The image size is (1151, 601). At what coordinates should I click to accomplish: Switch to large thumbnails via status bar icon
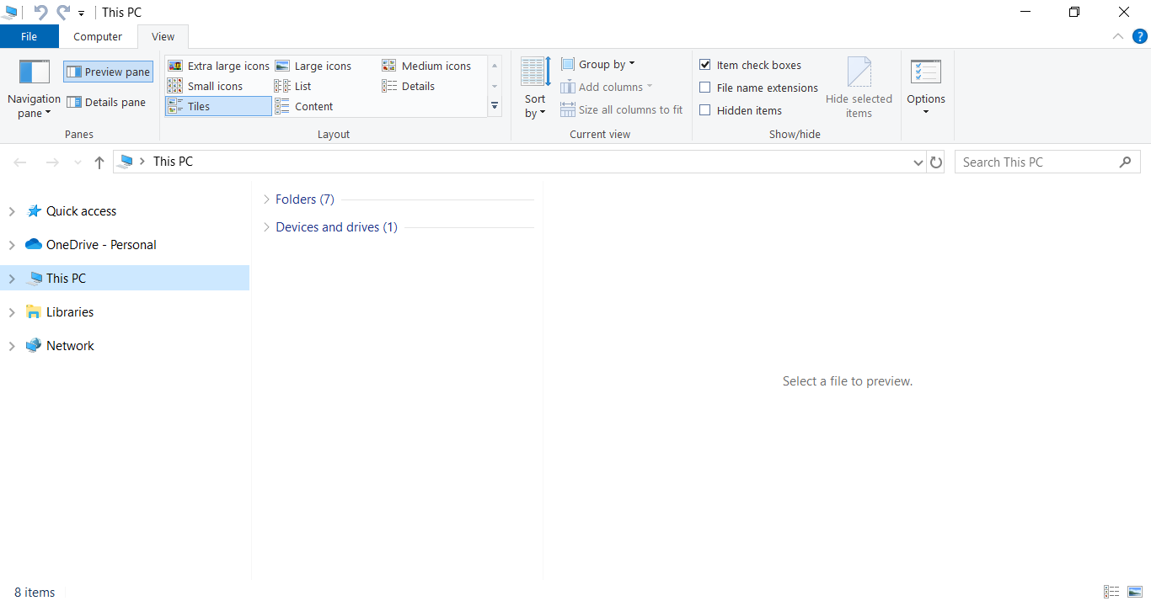click(1134, 592)
